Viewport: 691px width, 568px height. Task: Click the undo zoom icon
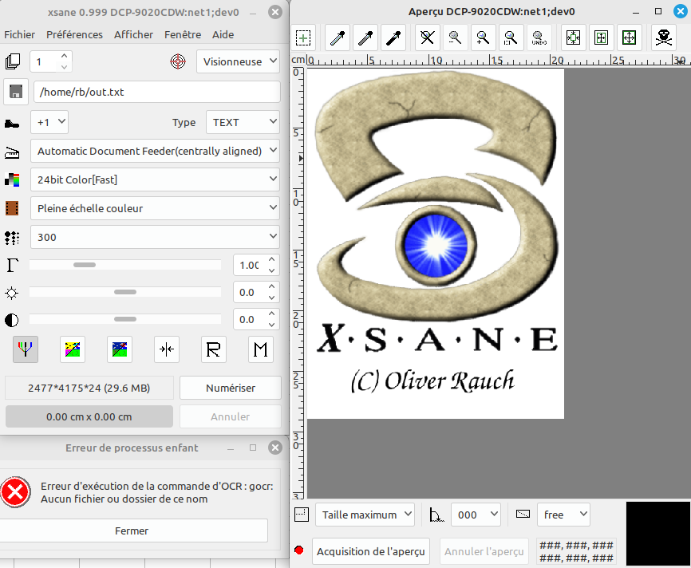(x=539, y=38)
